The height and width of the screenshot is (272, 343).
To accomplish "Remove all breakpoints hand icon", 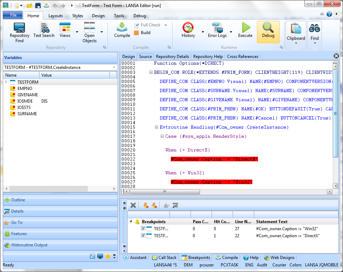I will [x=146, y=205].
